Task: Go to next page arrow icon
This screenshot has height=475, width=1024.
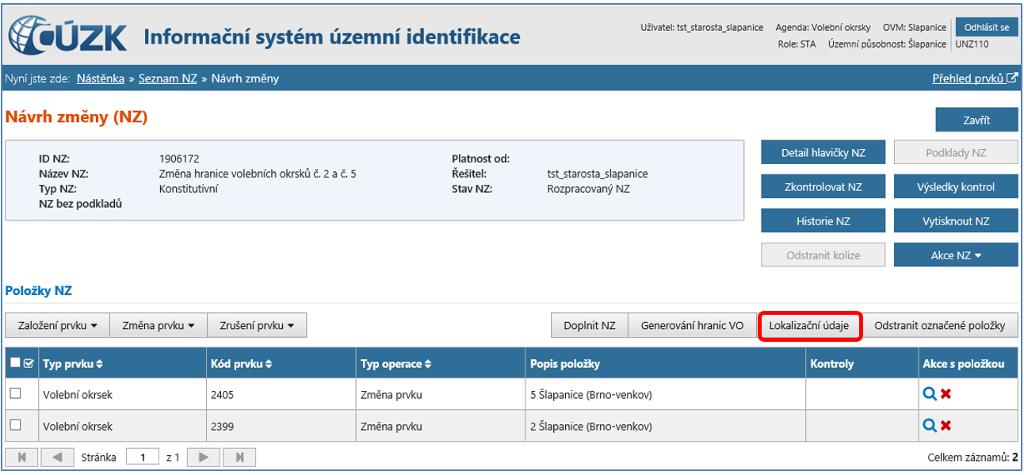Action: pyautogui.click(x=204, y=458)
